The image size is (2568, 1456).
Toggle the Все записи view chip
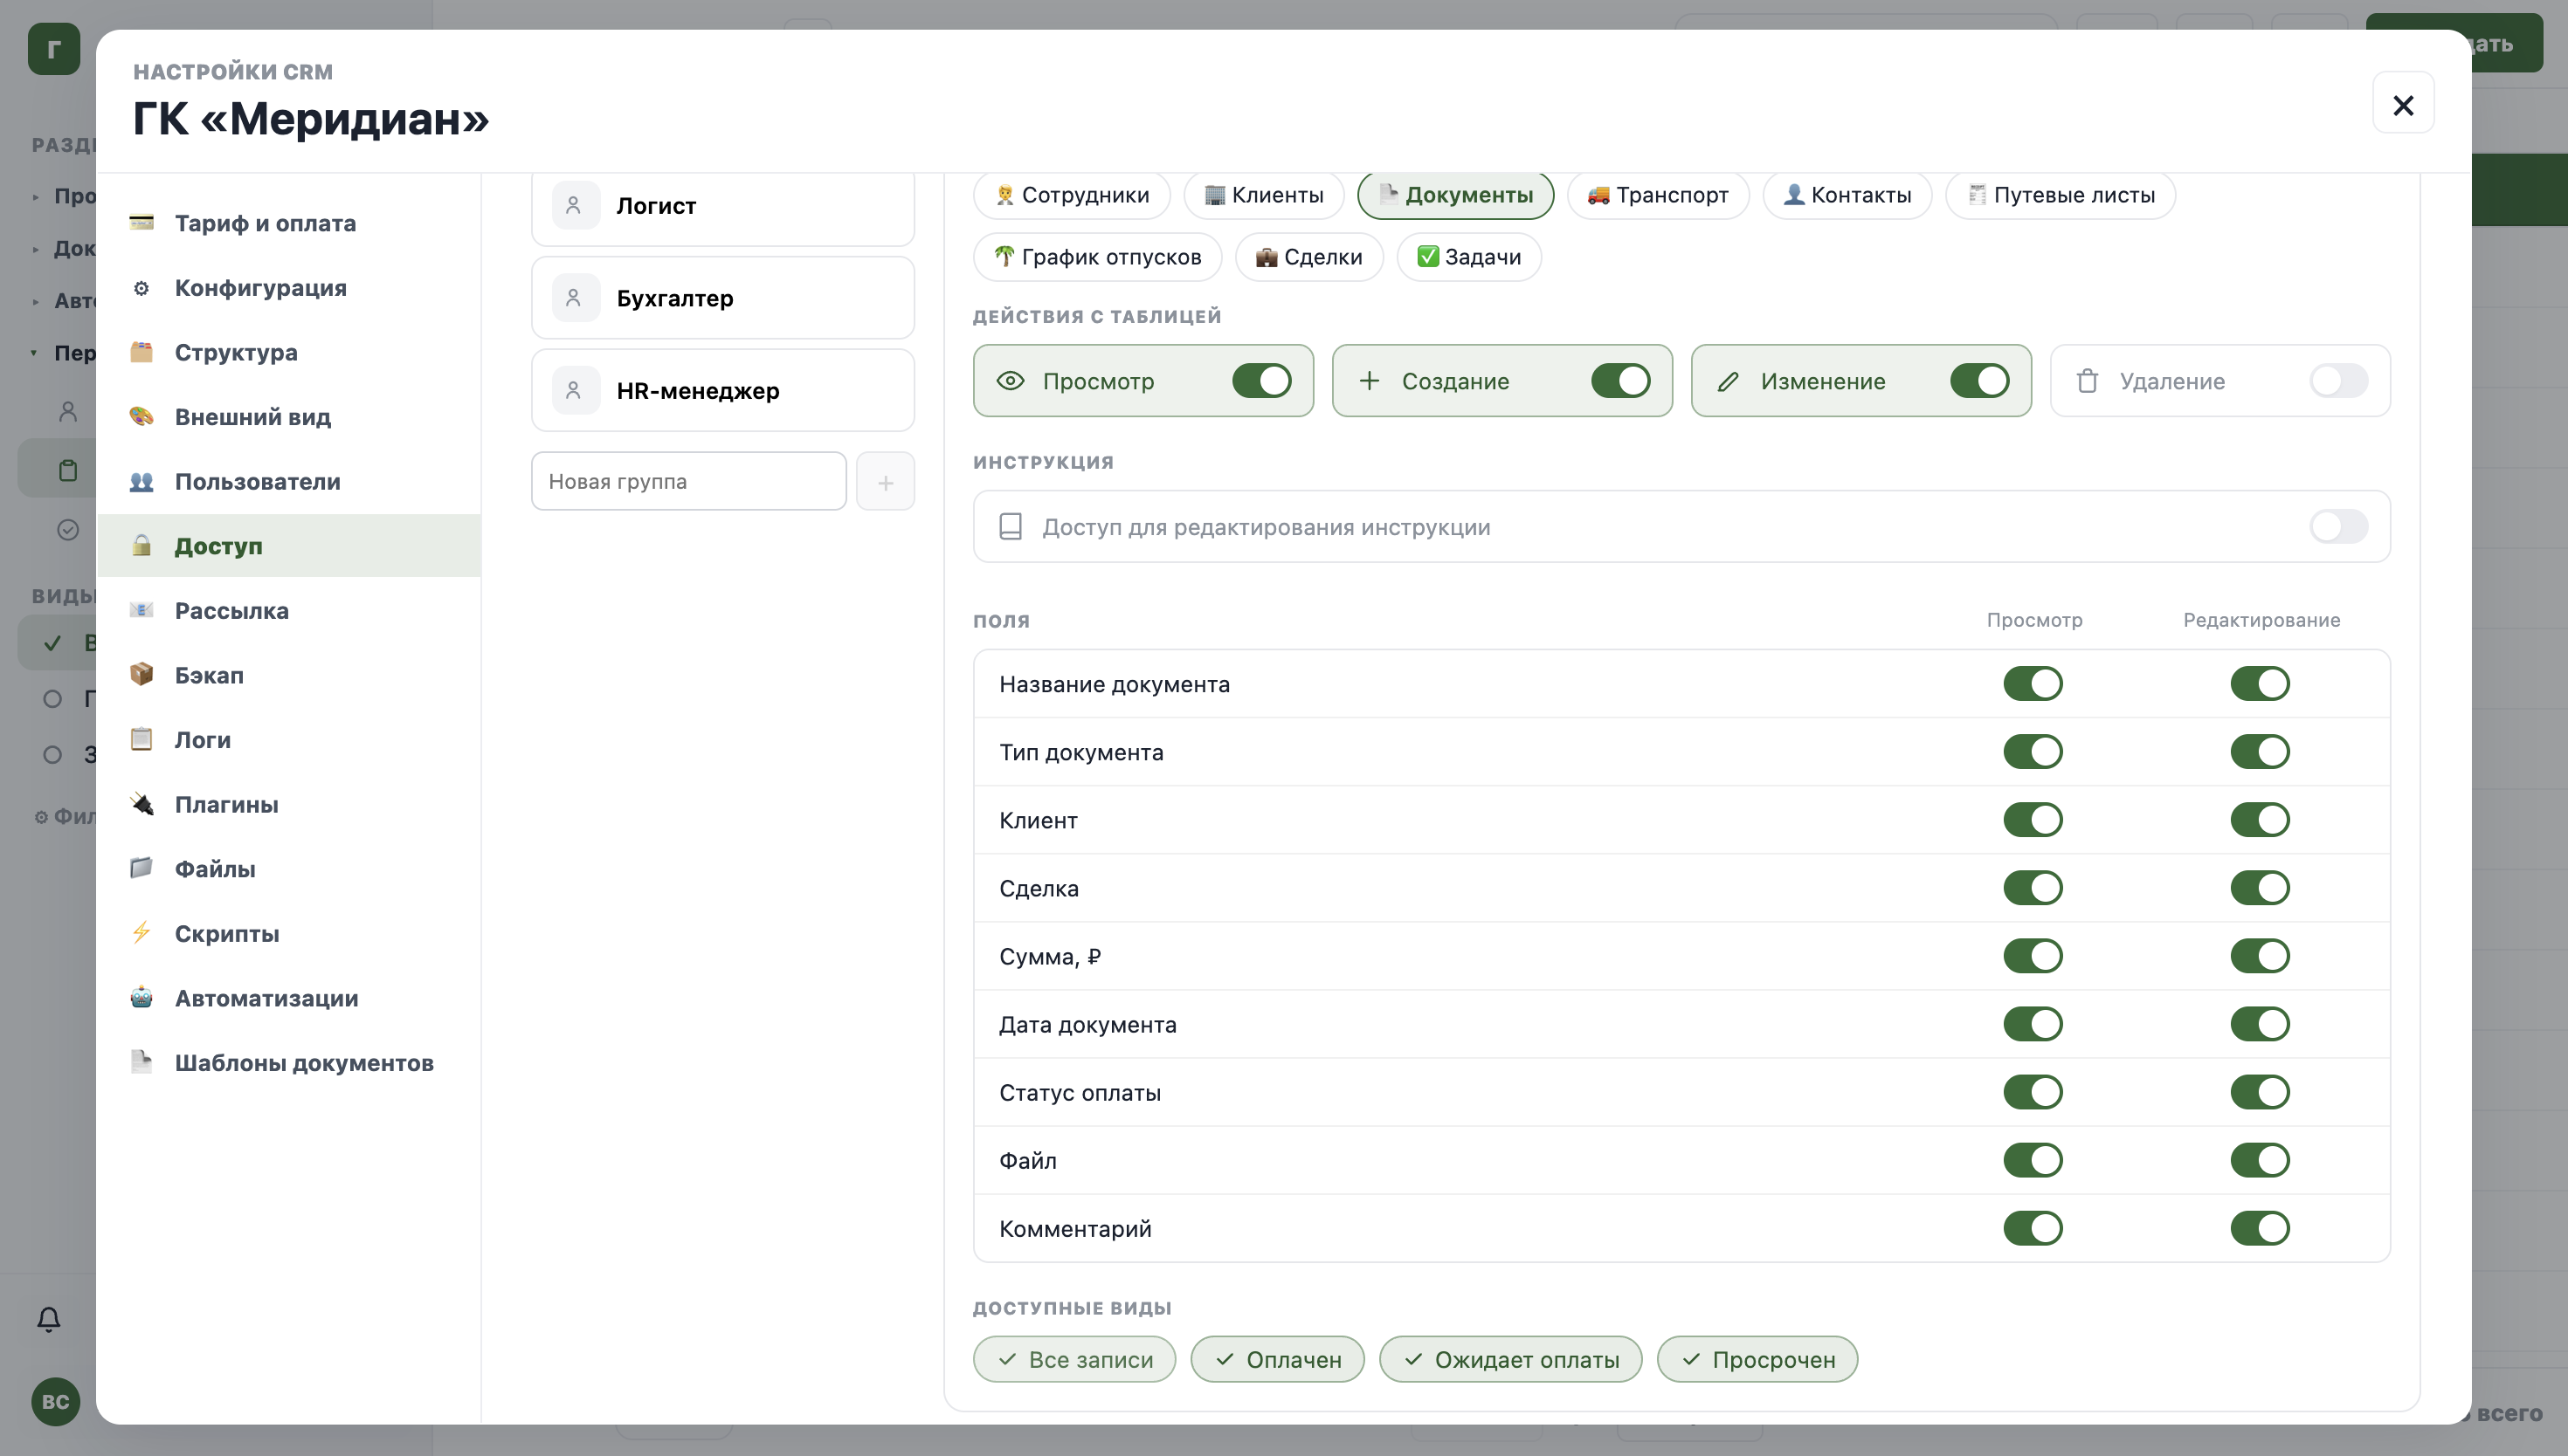click(x=1074, y=1360)
